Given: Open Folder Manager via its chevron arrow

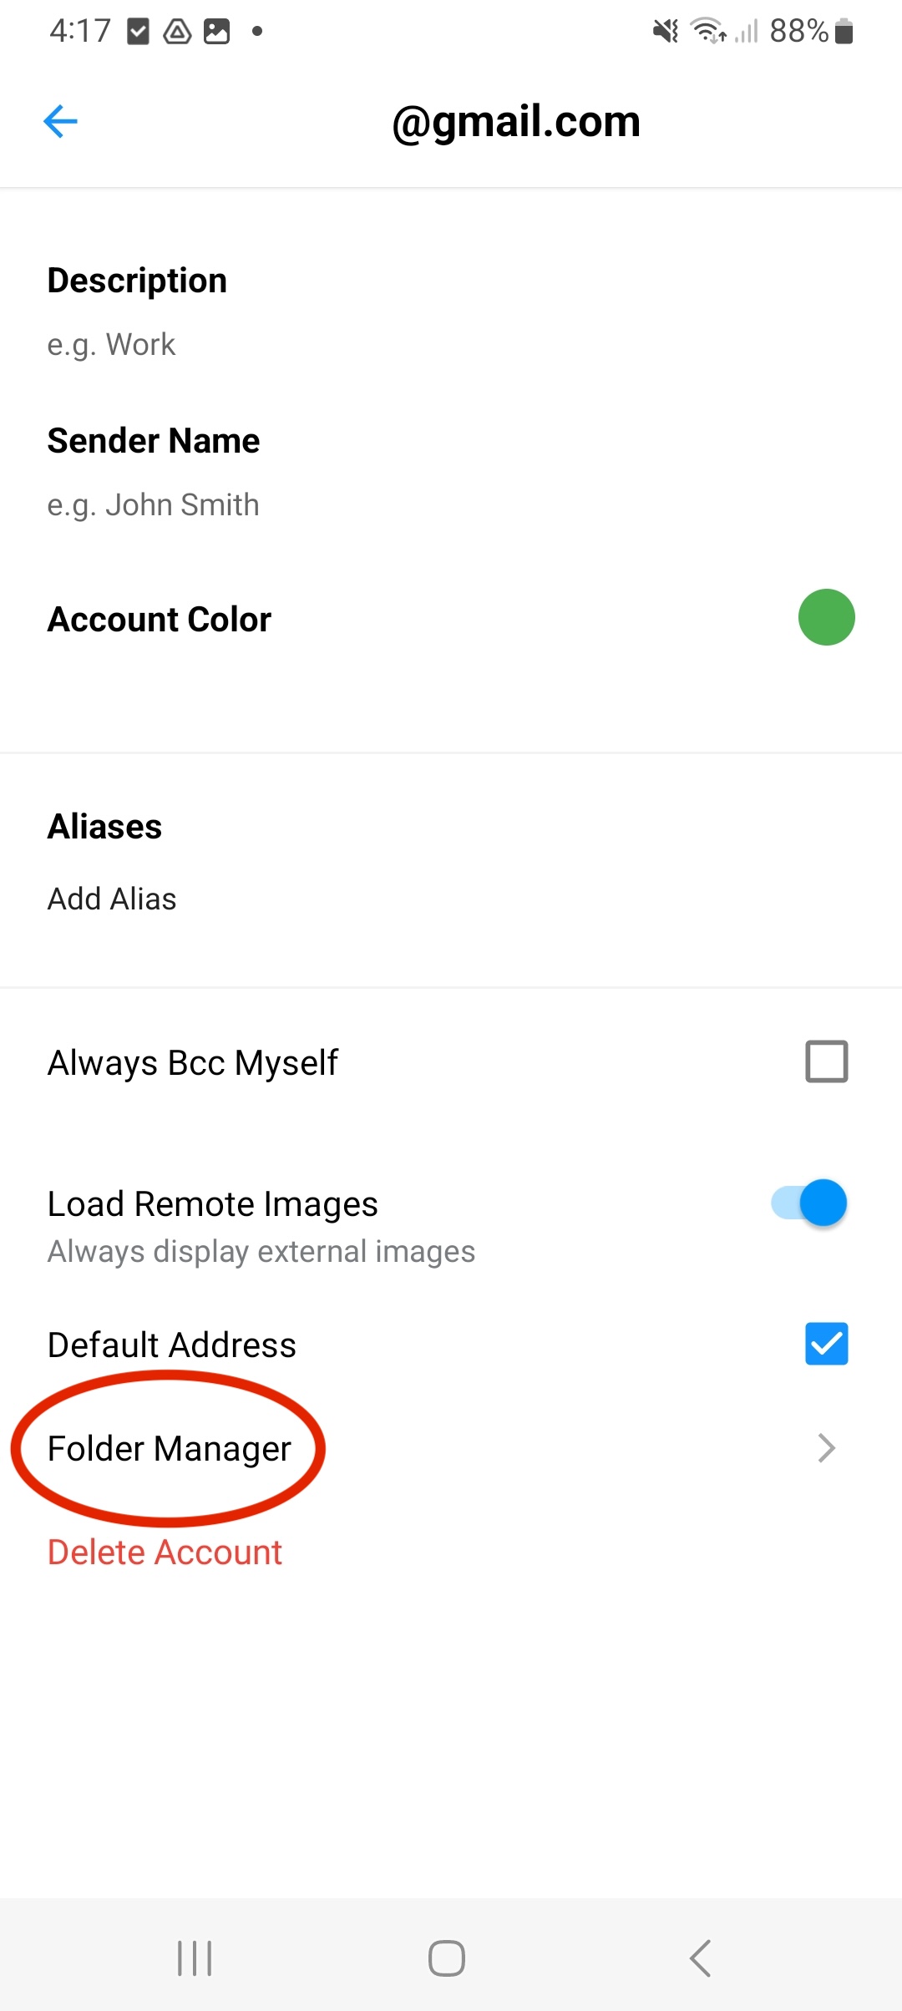Looking at the screenshot, I should (826, 1448).
